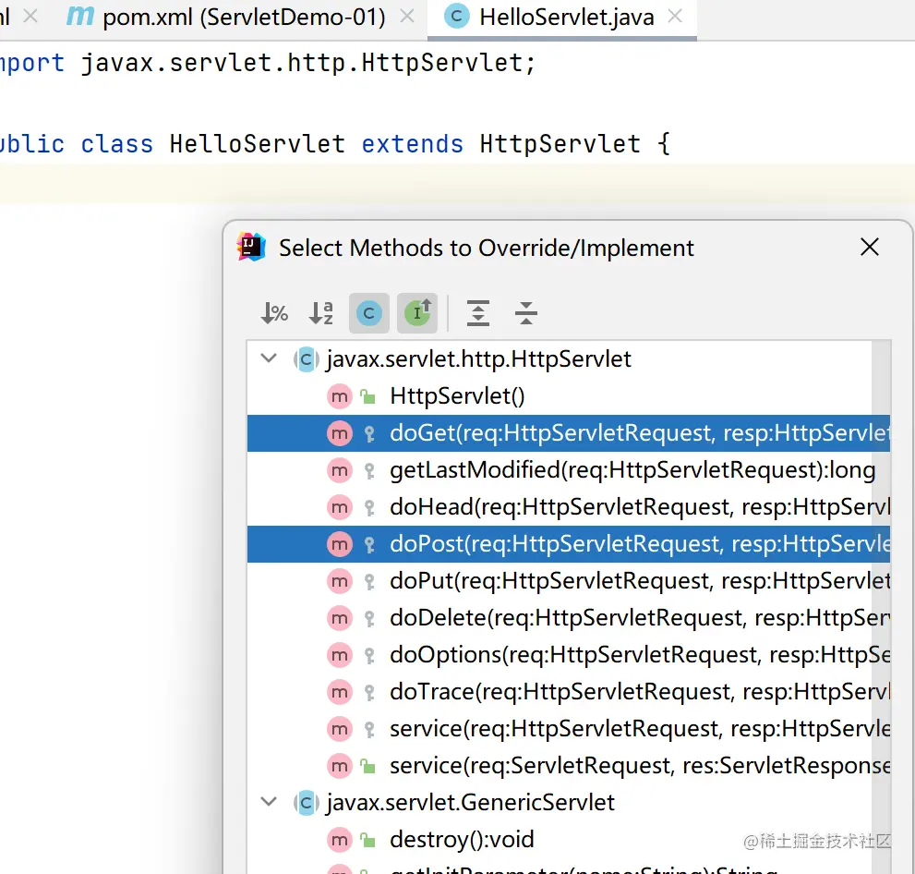Close the HelloServlet.java editor tab

pos(675,17)
